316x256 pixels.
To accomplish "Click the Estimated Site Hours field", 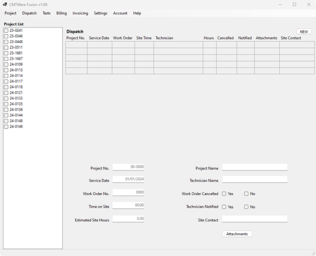I will (128, 219).
